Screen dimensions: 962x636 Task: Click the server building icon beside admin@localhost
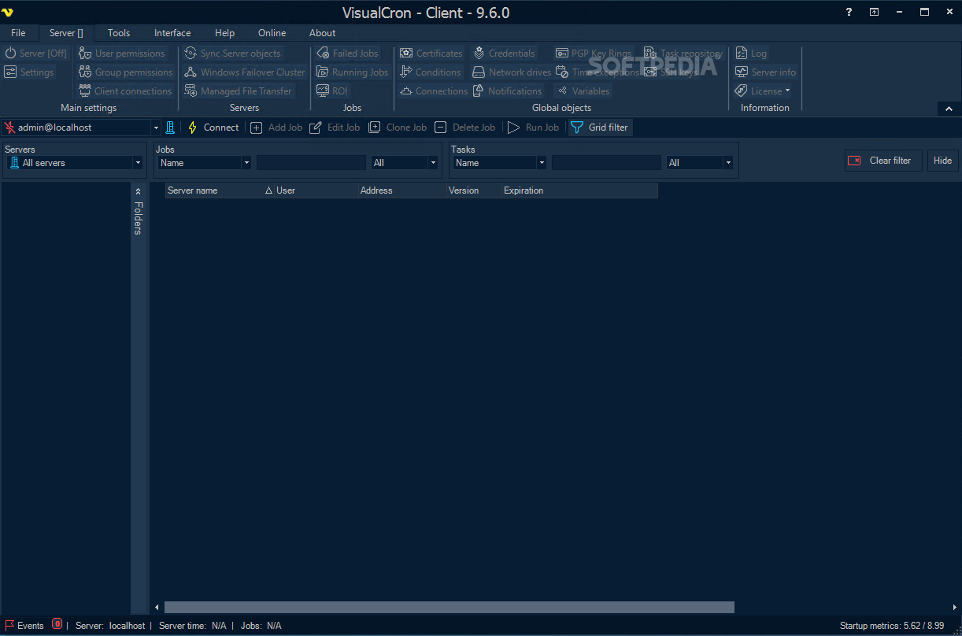pyautogui.click(x=170, y=128)
